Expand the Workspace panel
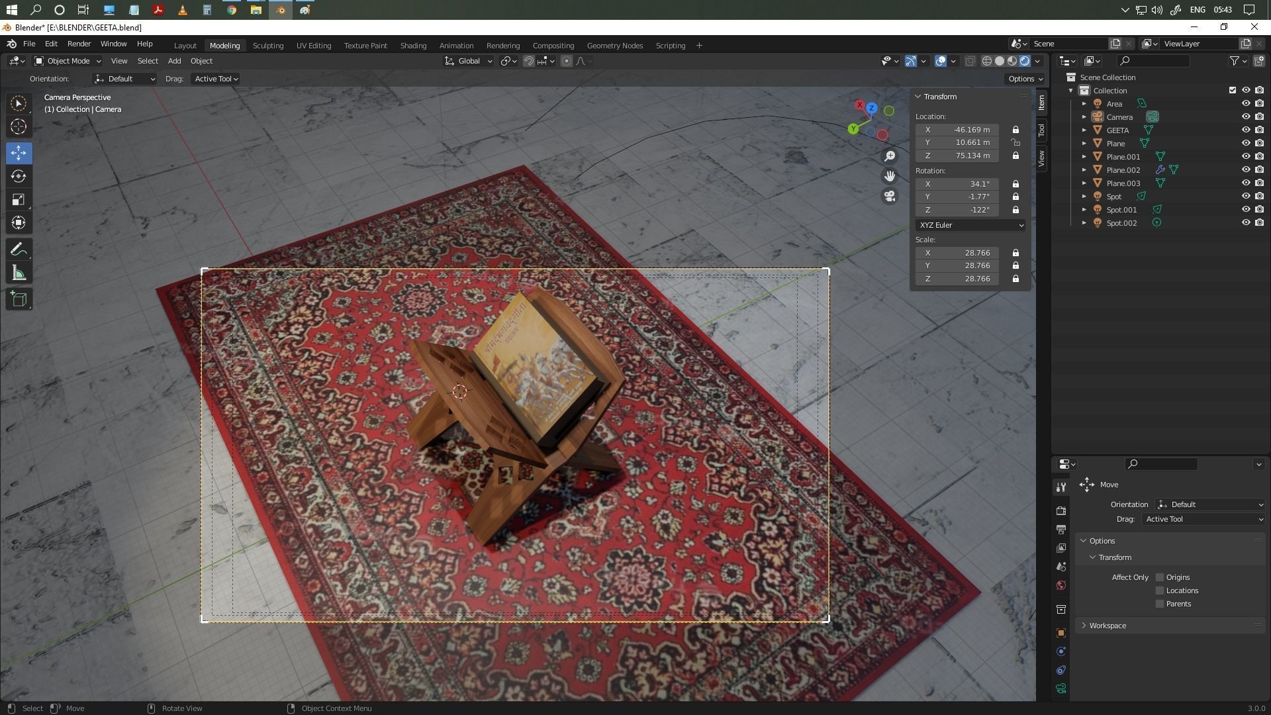 point(1107,626)
